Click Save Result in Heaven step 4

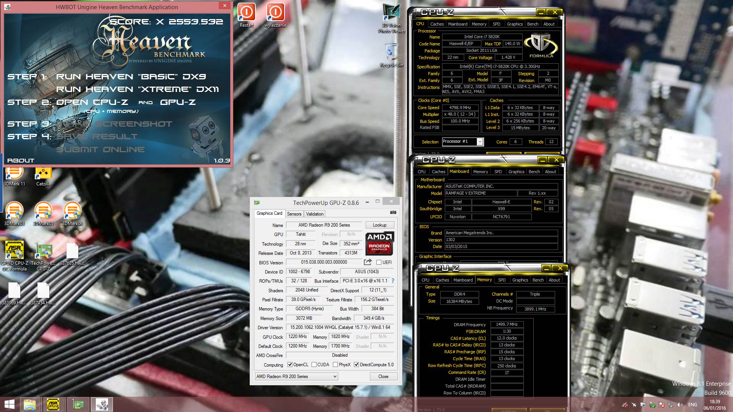pyautogui.click(x=97, y=137)
